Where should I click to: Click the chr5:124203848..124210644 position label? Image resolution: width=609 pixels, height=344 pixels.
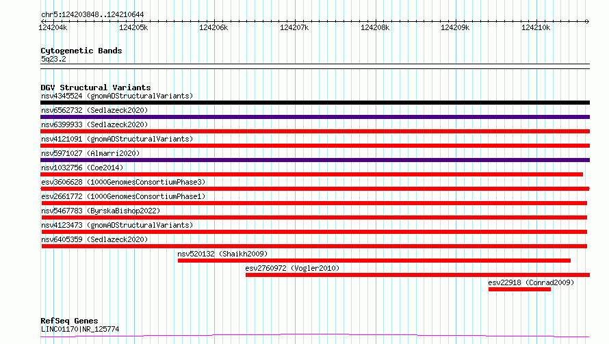point(92,14)
